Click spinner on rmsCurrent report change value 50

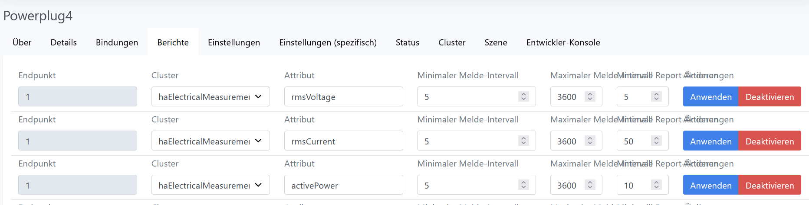pos(656,141)
